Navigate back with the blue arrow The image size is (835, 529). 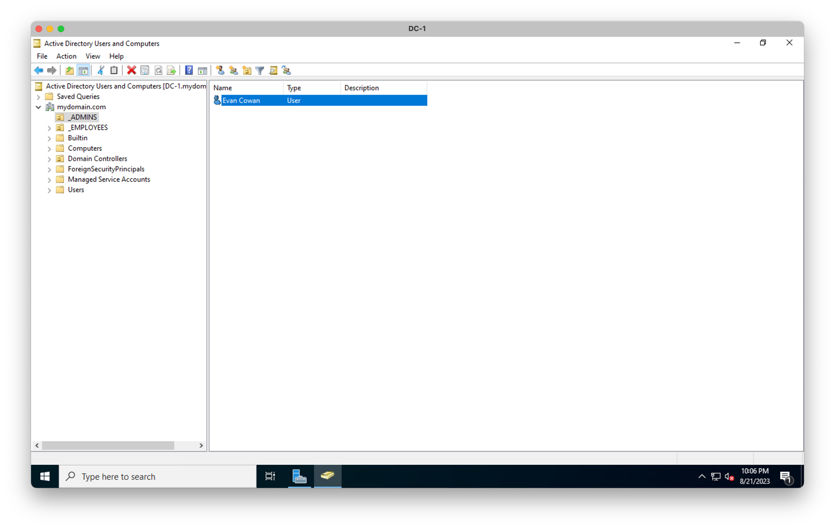[39, 70]
